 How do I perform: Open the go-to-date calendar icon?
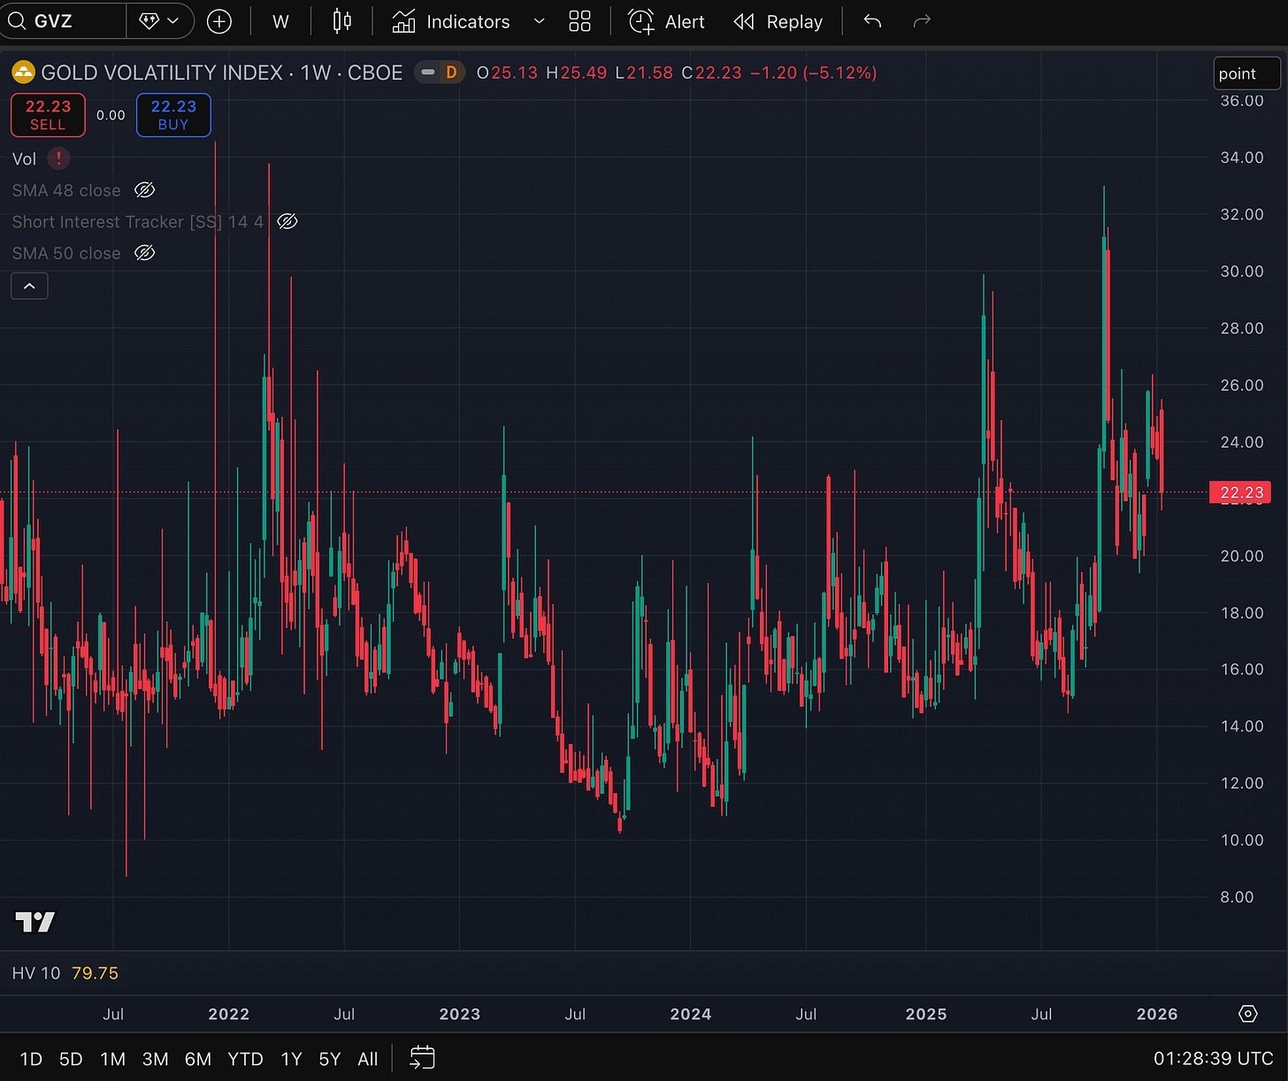(x=422, y=1058)
